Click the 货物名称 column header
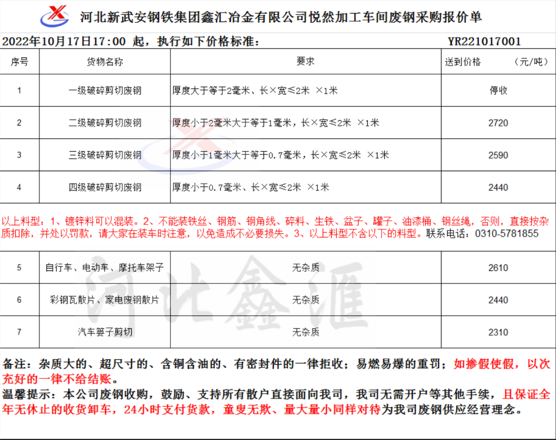Screen dimensions: 556x440 pyautogui.click(x=105, y=62)
